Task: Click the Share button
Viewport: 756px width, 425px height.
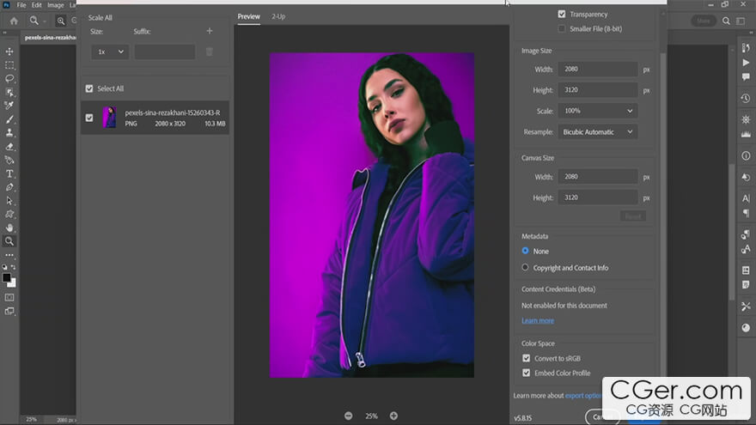Action: click(704, 21)
